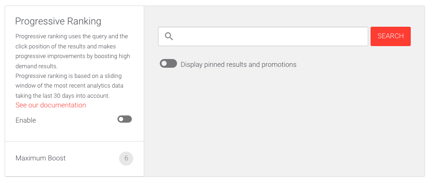Image resolution: width=432 pixels, height=183 pixels.
Task: Select the Progressive Ranking heading
Action: tap(58, 21)
